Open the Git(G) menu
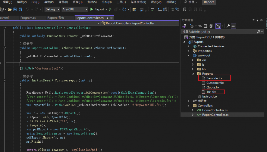 [35, 2]
